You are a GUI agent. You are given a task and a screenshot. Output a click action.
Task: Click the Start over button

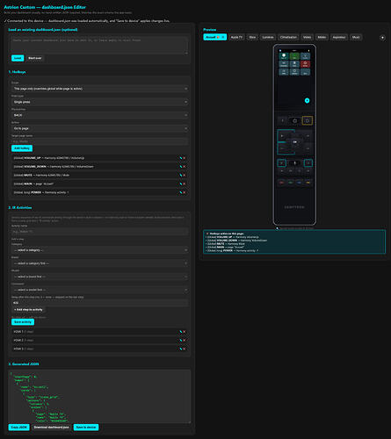[34, 58]
